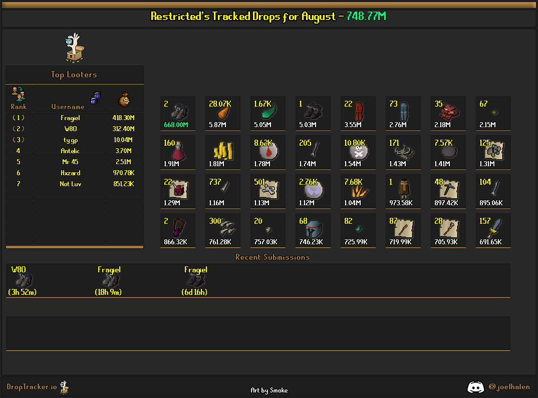Select the item icon worth 1.43M
This screenshot has height=398, width=538.
click(x=405, y=152)
